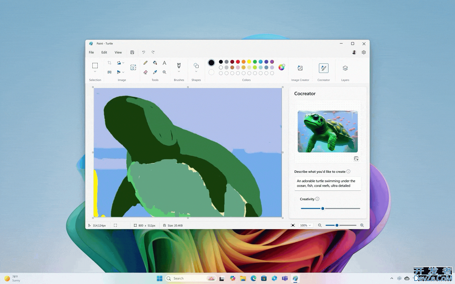This screenshot has width=455, height=284.
Task: Open Paint settings gear
Action: point(364,52)
